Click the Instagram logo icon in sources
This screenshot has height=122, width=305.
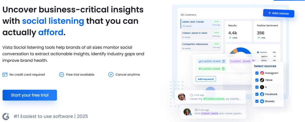pyautogui.click(x=262, y=73)
